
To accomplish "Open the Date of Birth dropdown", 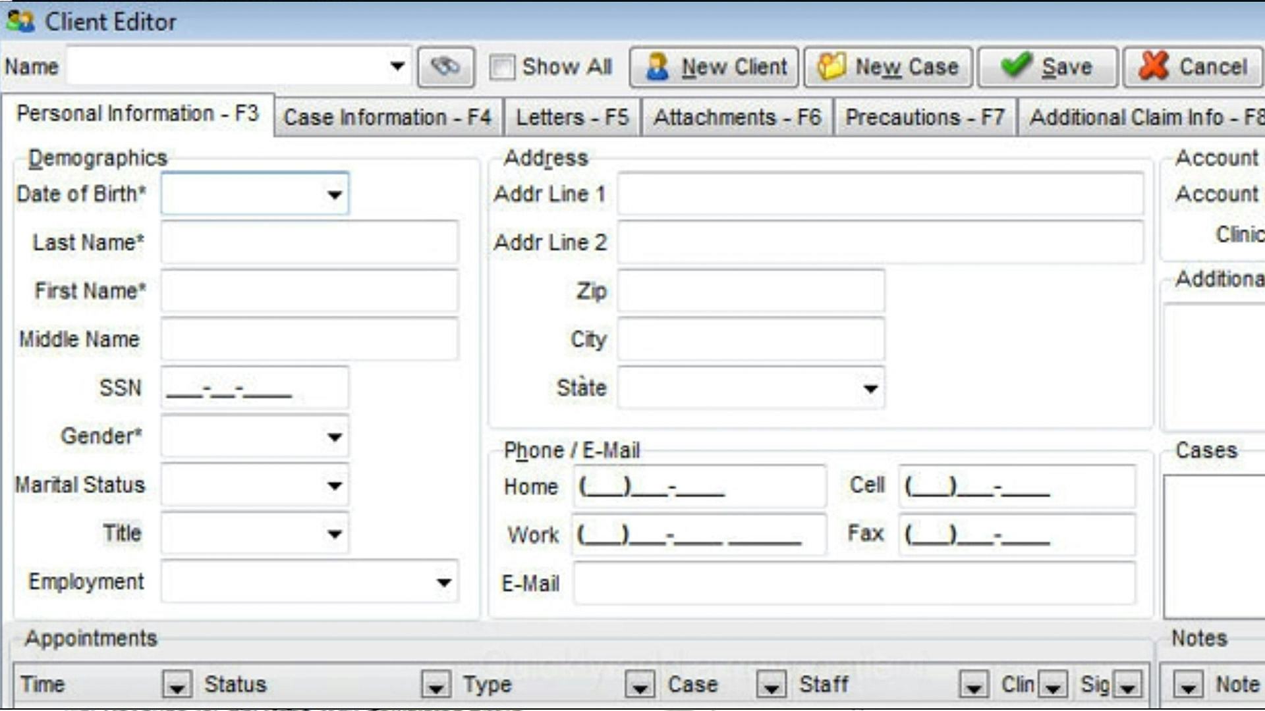I will pyautogui.click(x=334, y=194).
